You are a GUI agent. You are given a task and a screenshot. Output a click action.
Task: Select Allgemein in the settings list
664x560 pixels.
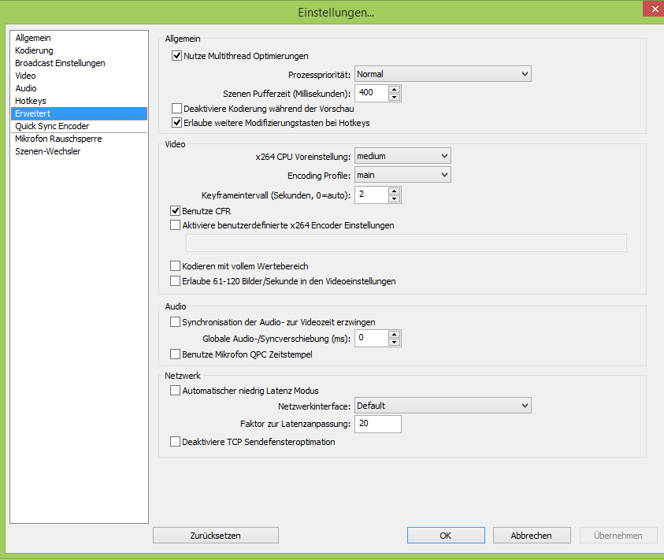click(x=79, y=38)
